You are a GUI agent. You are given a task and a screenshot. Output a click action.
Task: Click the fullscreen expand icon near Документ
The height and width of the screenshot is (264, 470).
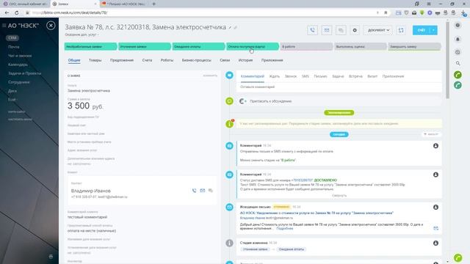point(401,30)
